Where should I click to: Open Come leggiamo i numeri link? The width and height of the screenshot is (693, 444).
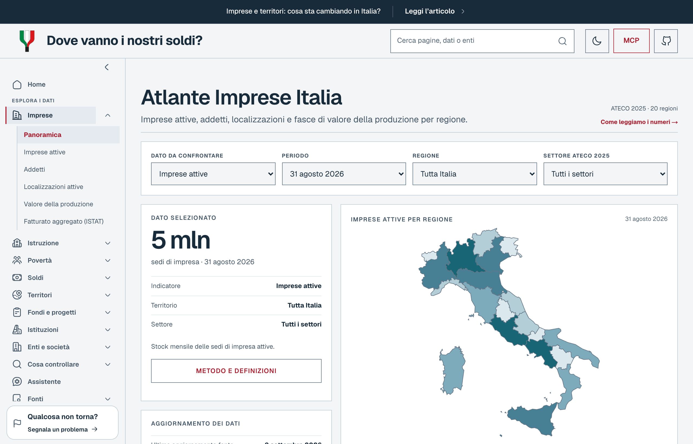[x=639, y=122]
